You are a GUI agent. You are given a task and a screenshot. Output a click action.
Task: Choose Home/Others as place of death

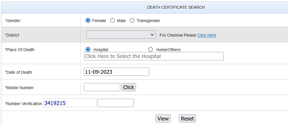[151, 49]
